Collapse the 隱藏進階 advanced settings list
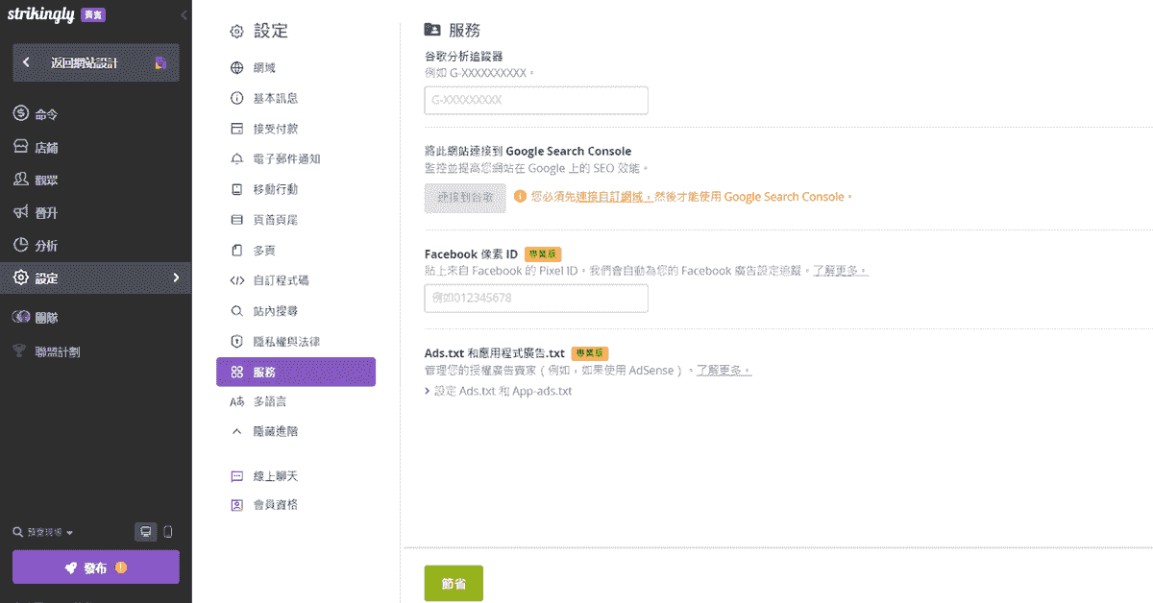Viewport: 1153px width, 603px height. click(264, 432)
